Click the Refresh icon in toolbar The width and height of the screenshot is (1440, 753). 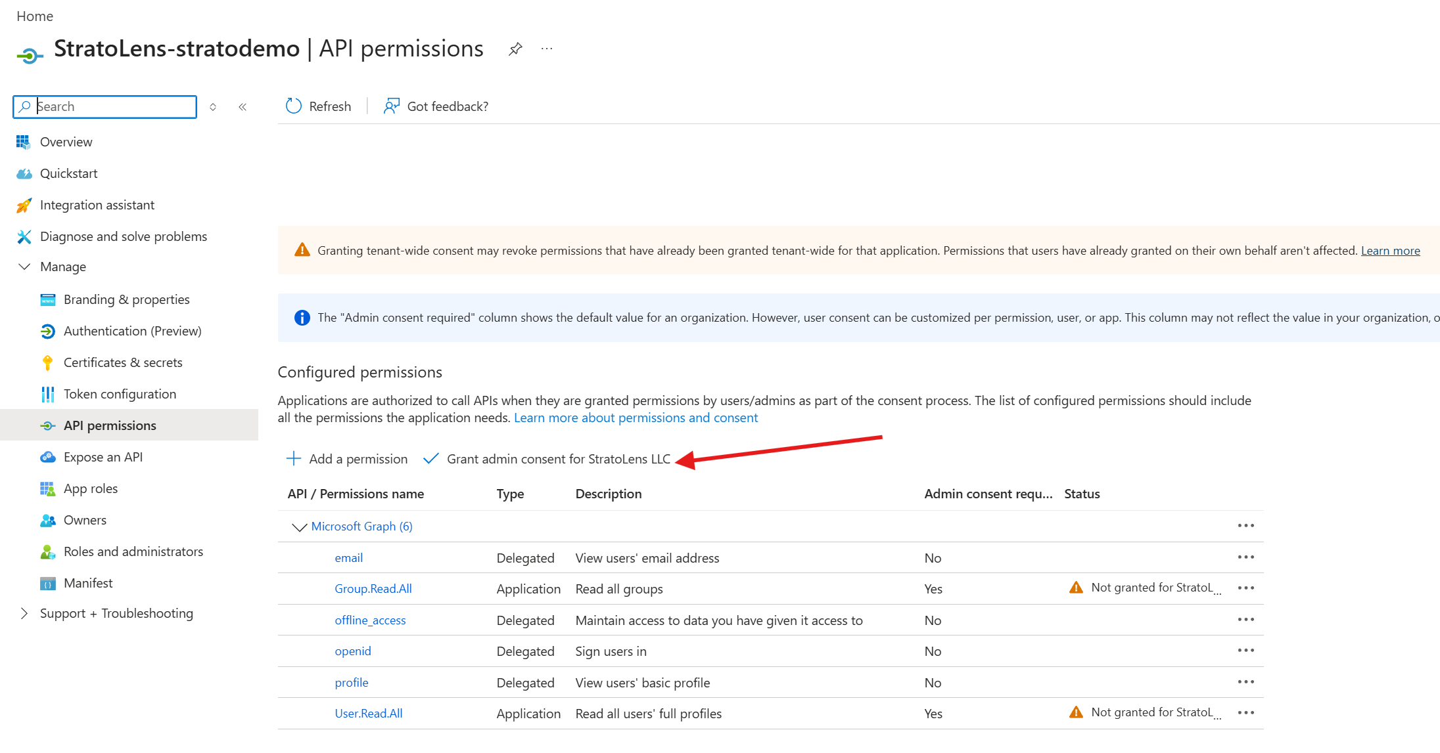(294, 106)
